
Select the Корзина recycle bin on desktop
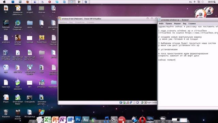6,113
